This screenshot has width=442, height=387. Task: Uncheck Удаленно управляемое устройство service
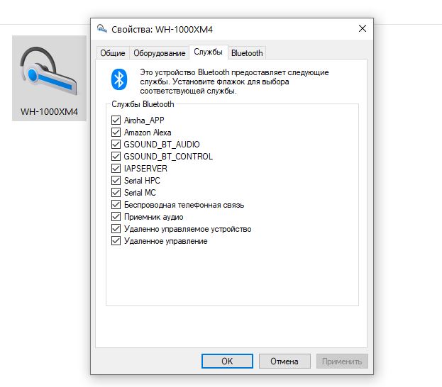[116, 229]
